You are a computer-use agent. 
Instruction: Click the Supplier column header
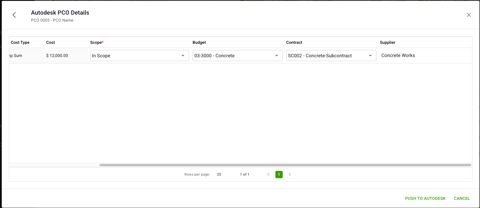(388, 42)
